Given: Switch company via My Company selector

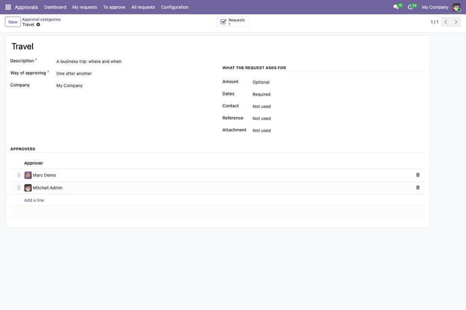Looking at the screenshot, I should 435,7.
